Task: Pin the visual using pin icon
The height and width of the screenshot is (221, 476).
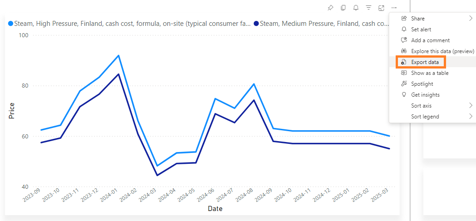Action: click(330, 8)
